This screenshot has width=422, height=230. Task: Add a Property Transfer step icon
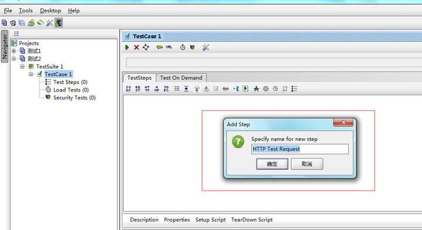click(x=186, y=89)
